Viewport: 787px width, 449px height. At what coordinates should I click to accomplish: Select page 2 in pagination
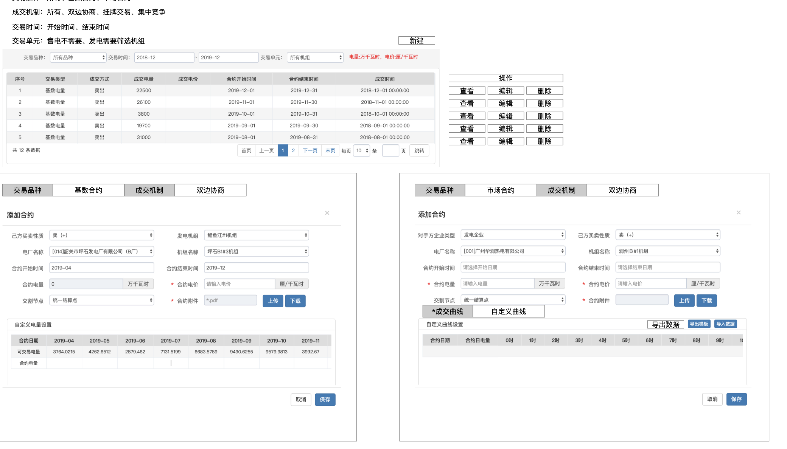tap(293, 150)
